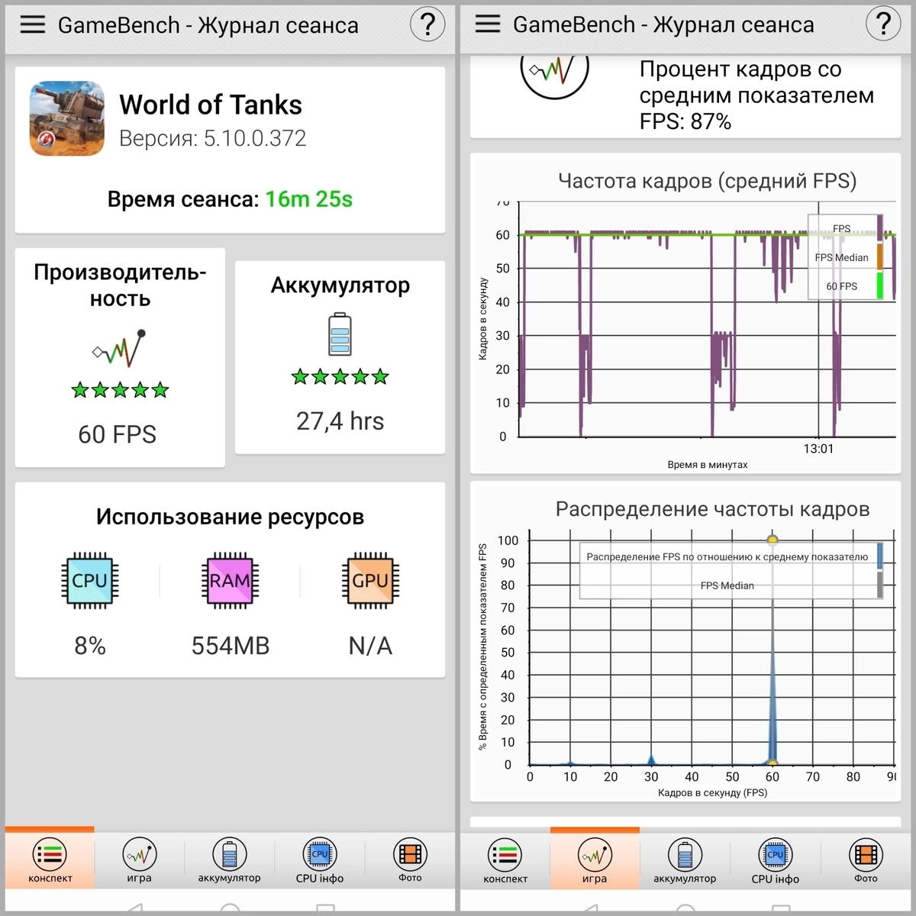Tap the CPU chip icon in resource usage
The height and width of the screenshot is (916, 916).
click(x=89, y=580)
